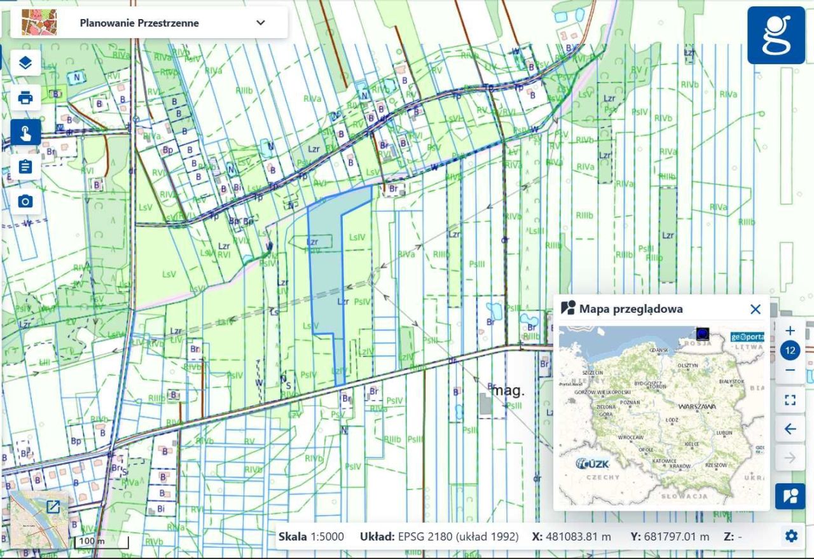
Task: Zoom in with the plus button
Action: 790,331
